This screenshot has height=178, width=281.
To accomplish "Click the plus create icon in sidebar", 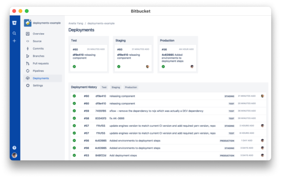I will (14, 41).
